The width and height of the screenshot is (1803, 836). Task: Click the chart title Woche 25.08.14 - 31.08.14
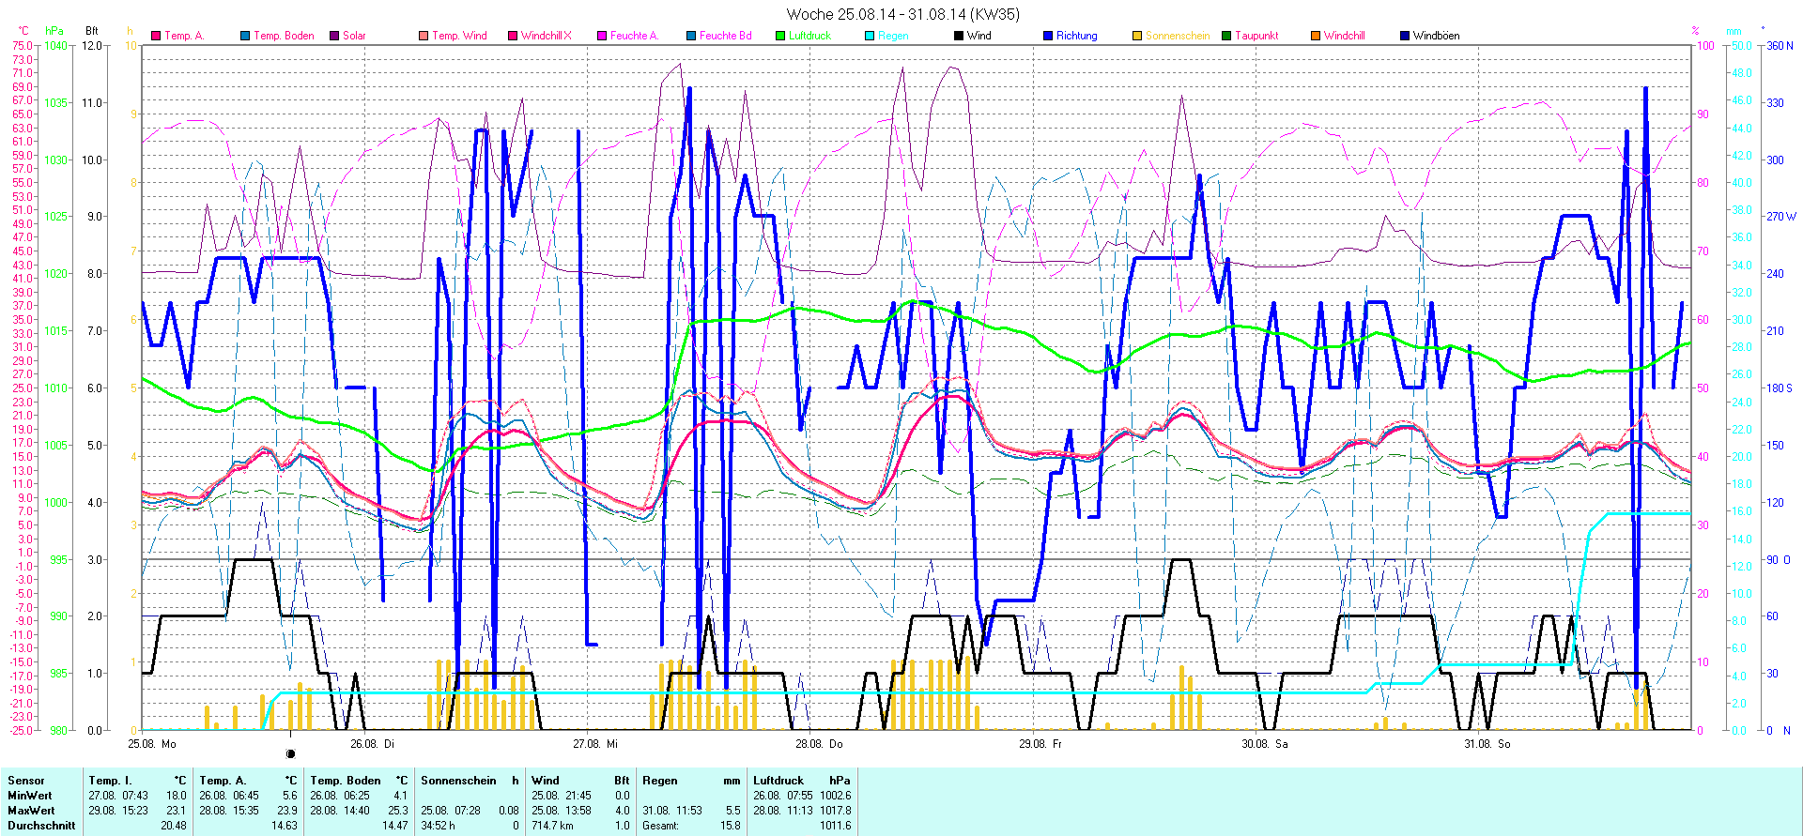point(901,14)
